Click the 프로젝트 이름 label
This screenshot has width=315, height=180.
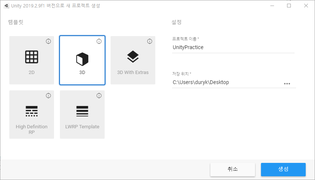[186, 39]
